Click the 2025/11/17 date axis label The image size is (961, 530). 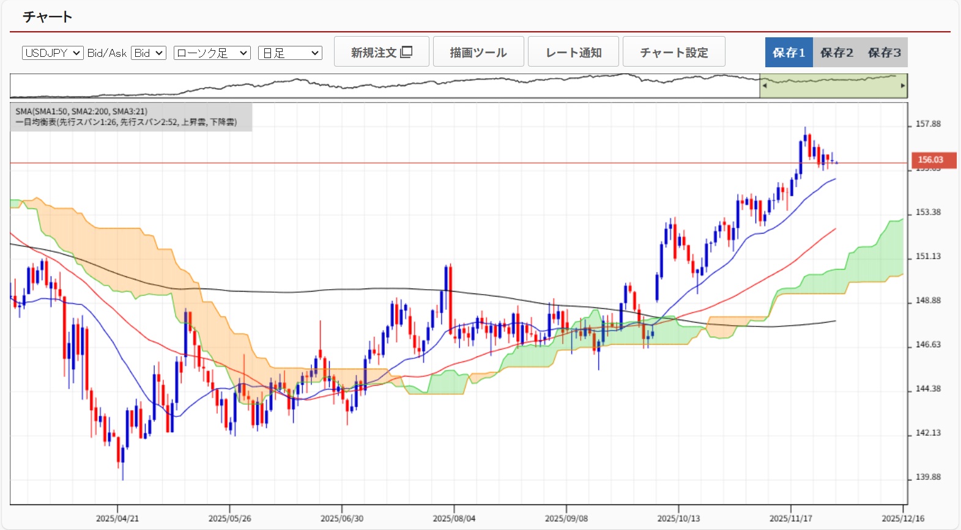pyautogui.click(x=790, y=518)
